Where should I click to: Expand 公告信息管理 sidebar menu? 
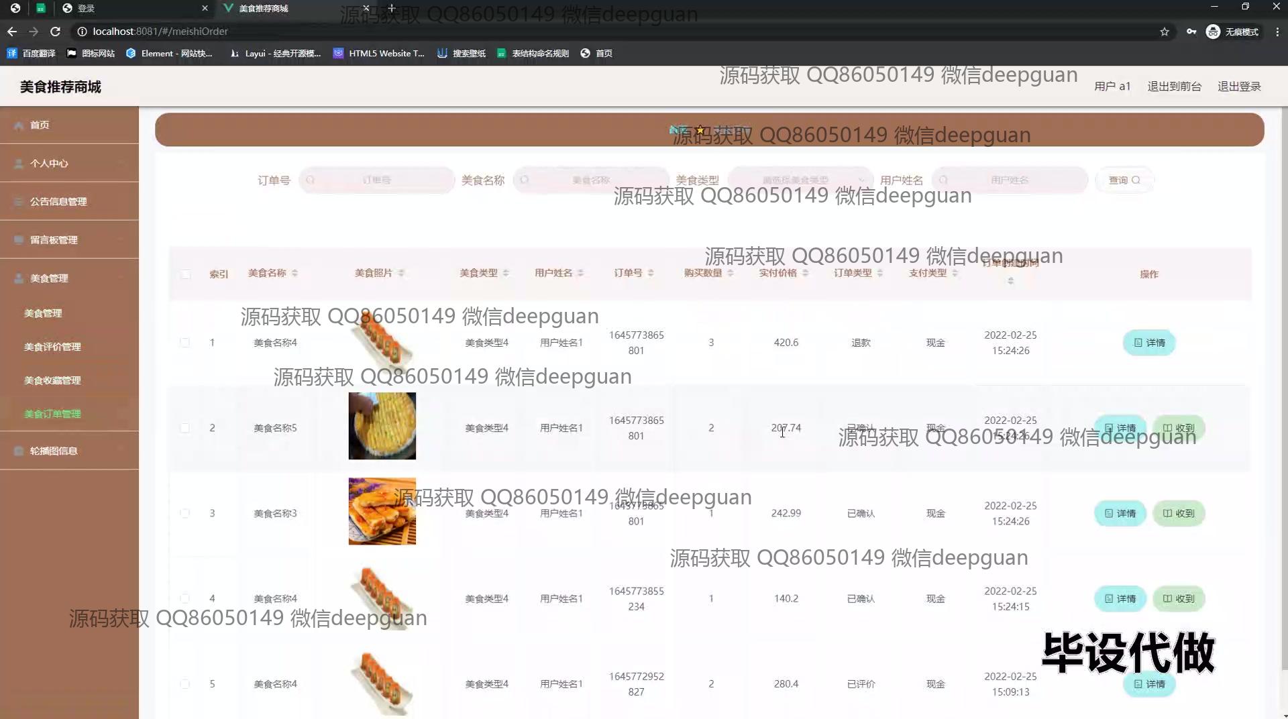coord(69,201)
